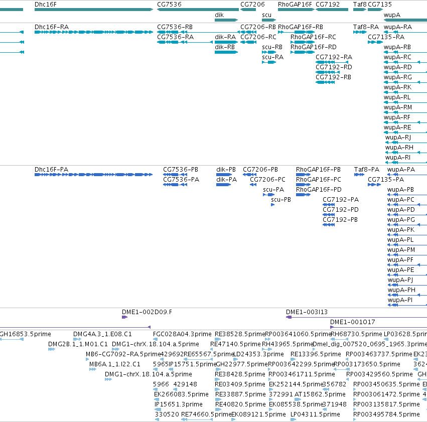Image resolution: width=427 pixels, height=422 pixels.
Task: Open transcript scu-RB
Action: [x=272, y=47]
